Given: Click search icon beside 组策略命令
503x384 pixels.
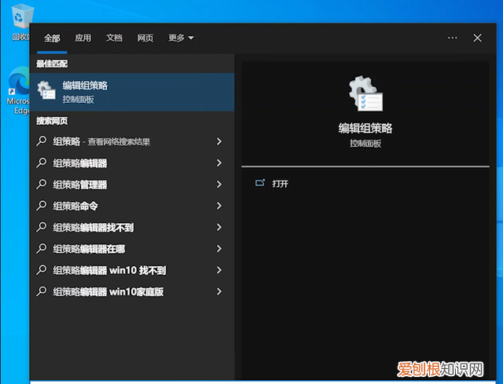Looking at the screenshot, I should click(42, 206).
